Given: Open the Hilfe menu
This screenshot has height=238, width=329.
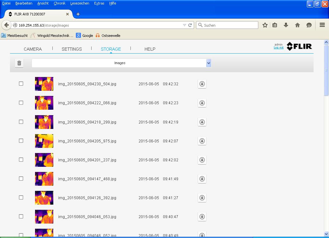Looking at the screenshot, I should [x=112, y=3].
